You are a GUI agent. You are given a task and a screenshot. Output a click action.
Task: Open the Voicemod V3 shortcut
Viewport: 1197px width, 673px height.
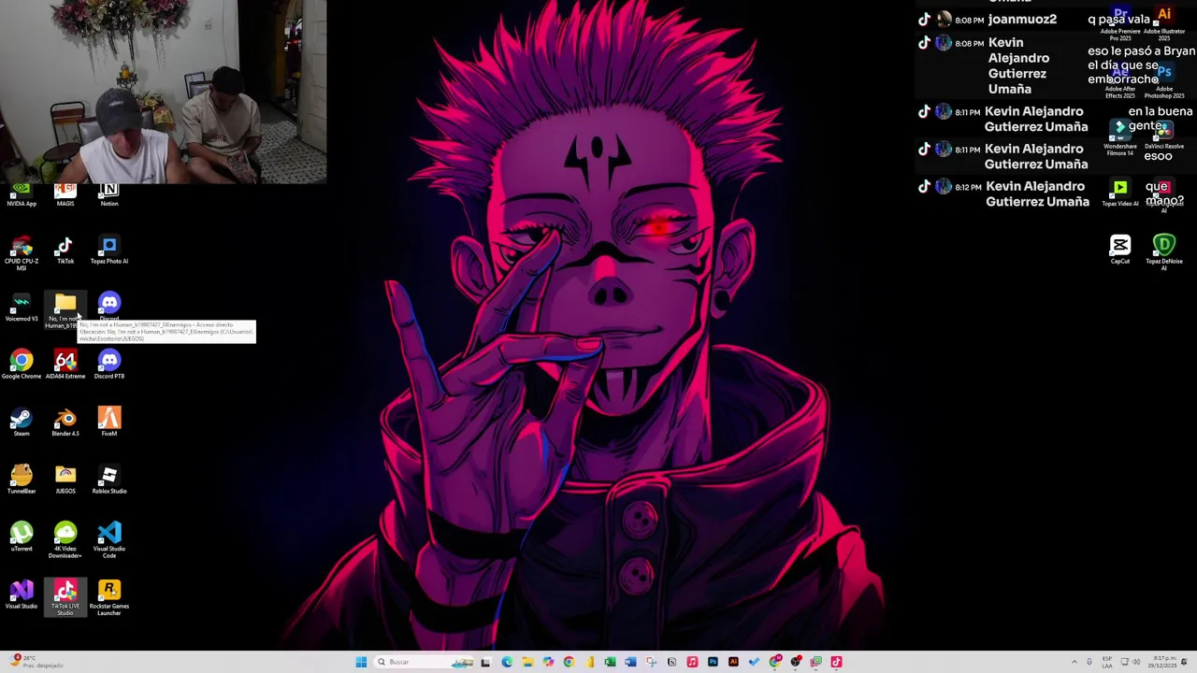point(22,308)
